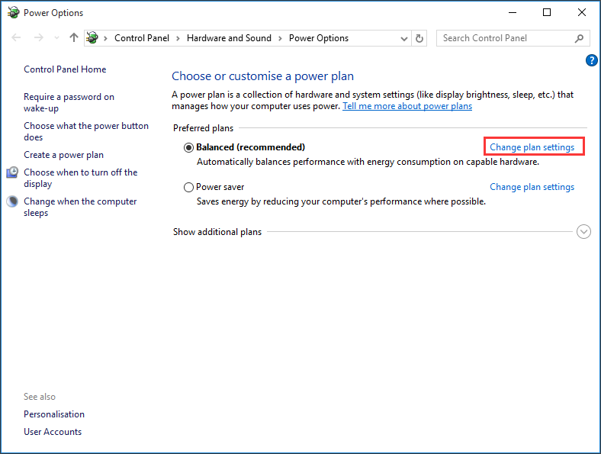
Task: Click the monitor icon beside display turn-off link
Action: pyautogui.click(x=12, y=173)
